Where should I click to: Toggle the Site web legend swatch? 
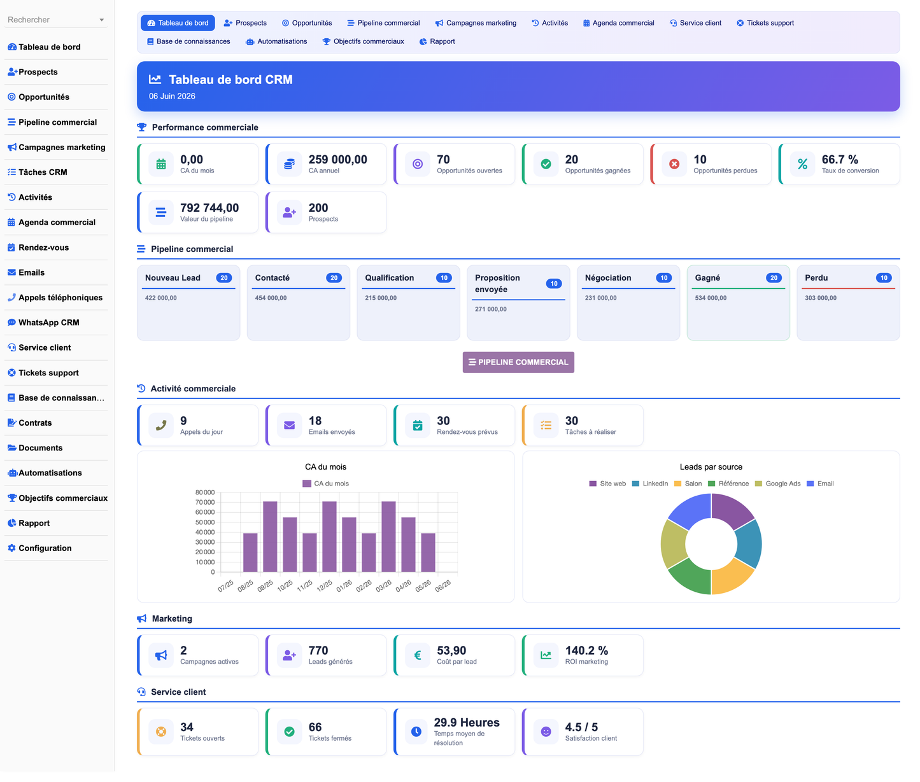[593, 484]
